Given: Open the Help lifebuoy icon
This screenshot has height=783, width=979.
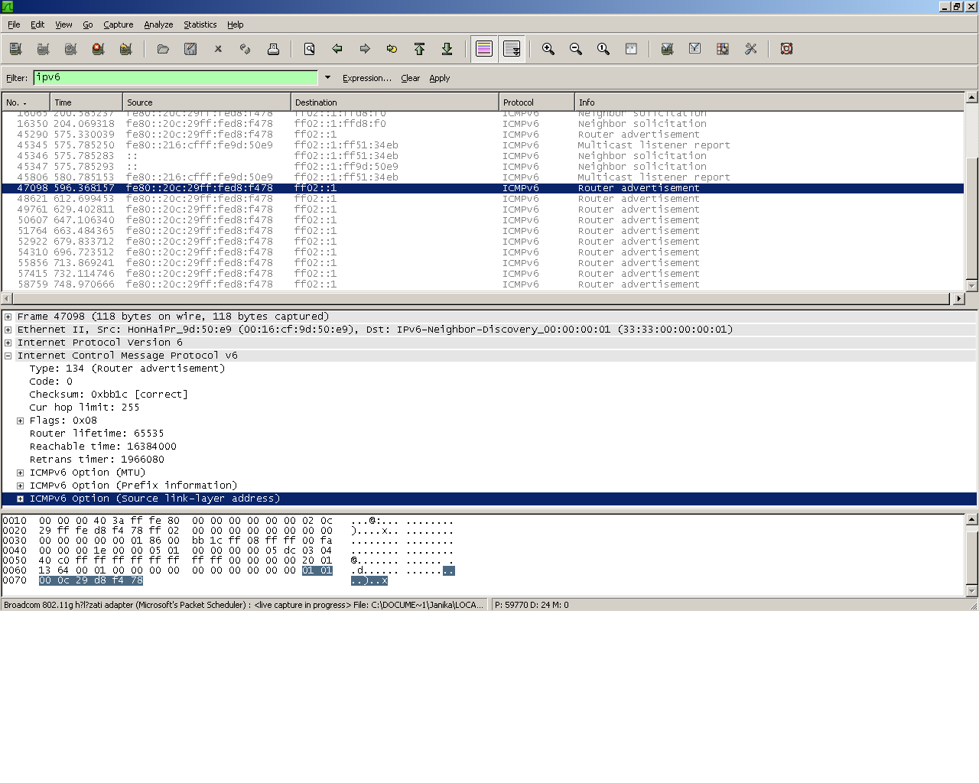Looking at the screenshot, I should click(x=786, y=49).
